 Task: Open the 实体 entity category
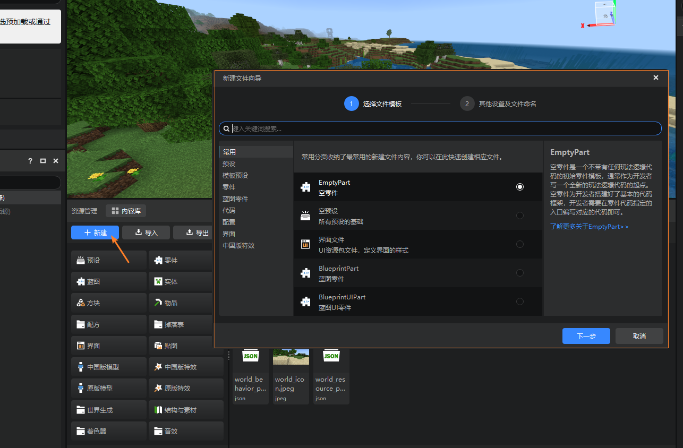[186, 281]
